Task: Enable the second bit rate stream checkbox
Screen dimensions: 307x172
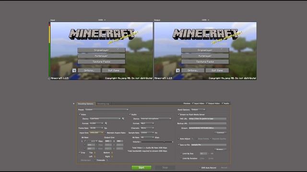Action: pyautogui.click(x=85, y=145)
